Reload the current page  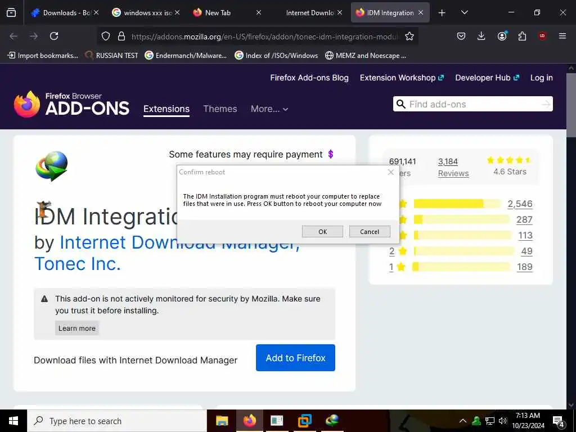pos(54,36)
